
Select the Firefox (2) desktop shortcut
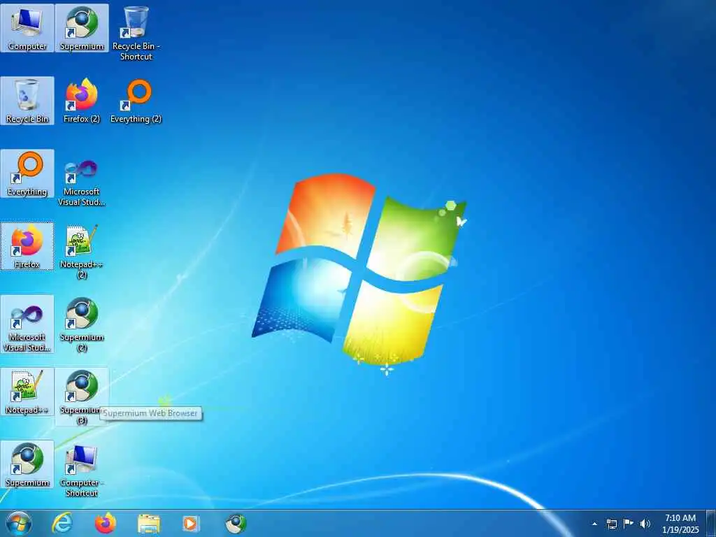(82, 101)
